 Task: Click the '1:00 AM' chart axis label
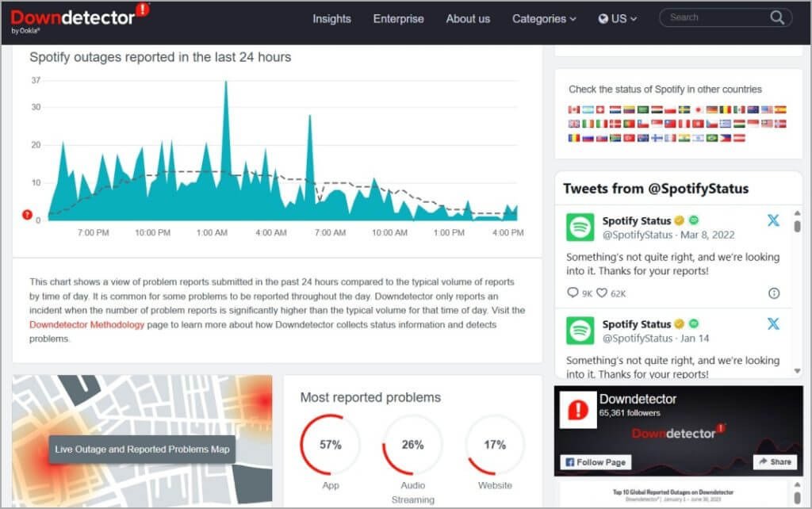pyautogui.click(x=212, y=233)
